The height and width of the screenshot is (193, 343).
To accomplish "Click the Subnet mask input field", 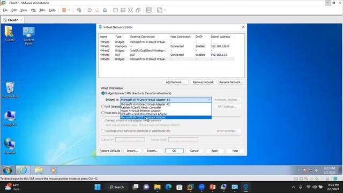I will pos(183,139).
